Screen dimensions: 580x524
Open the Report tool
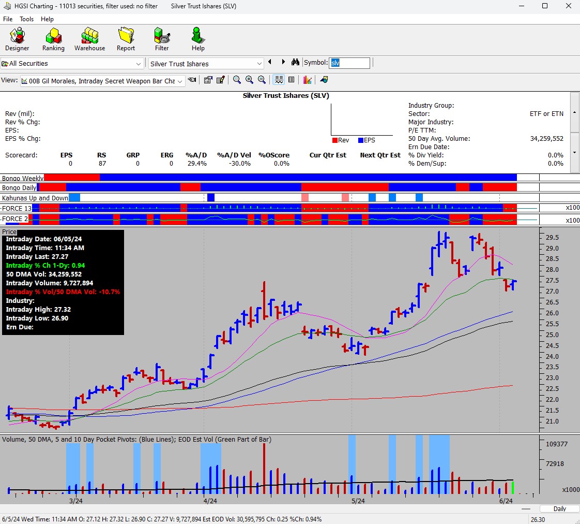coord(126,39)
